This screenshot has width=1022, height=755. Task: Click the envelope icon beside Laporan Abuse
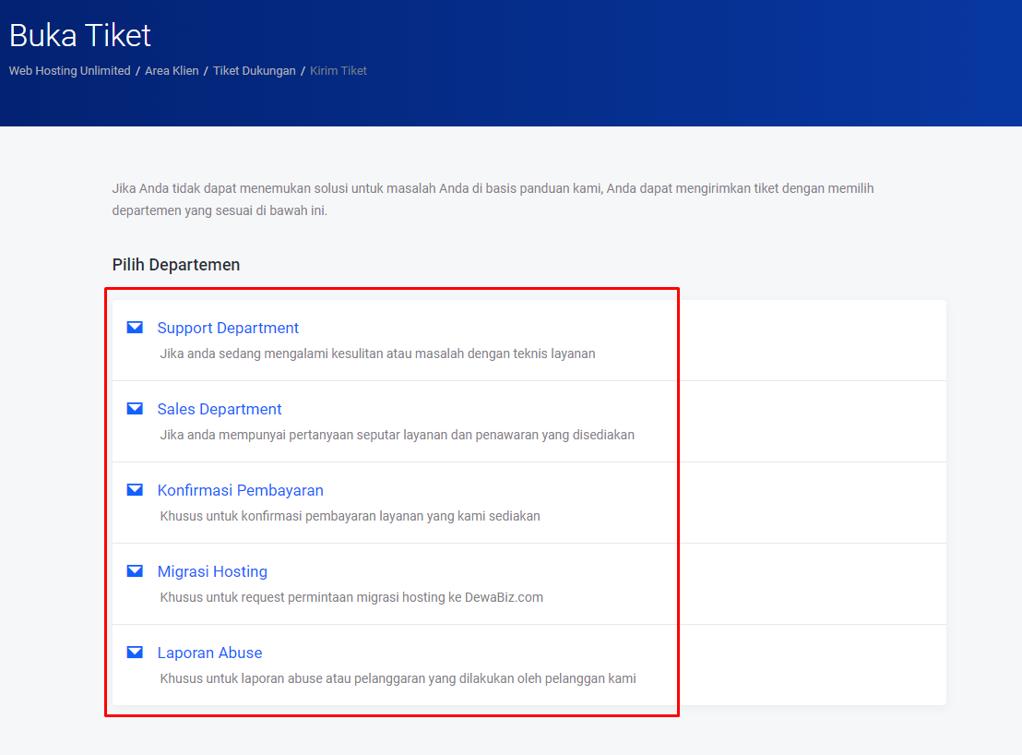click(135, 653)
